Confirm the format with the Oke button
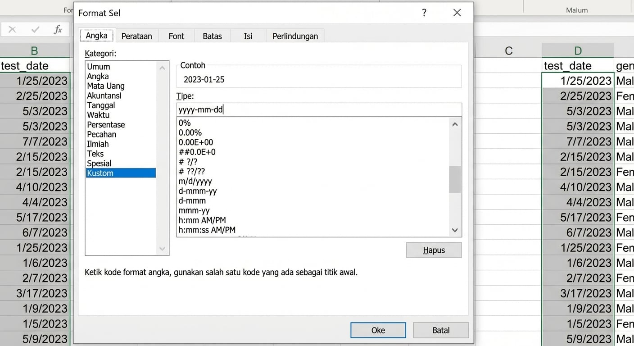The width and height of the screenshot is (634, 346). [378, 330]
